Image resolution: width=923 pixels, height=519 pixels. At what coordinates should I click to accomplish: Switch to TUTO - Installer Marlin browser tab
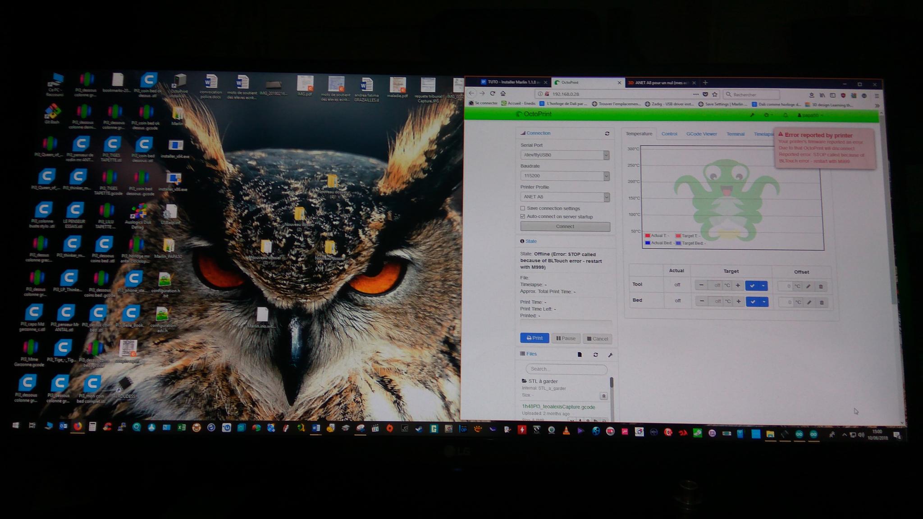click(x=513, y=82)
